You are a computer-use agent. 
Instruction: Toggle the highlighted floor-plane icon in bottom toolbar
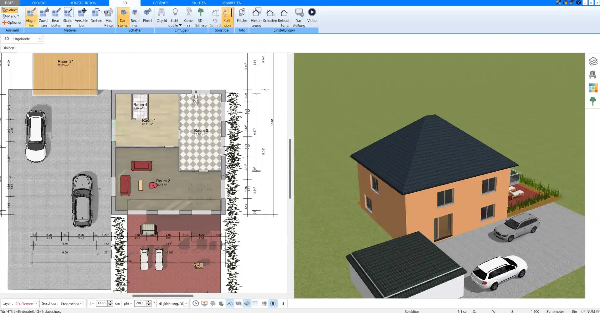point(247,303)
